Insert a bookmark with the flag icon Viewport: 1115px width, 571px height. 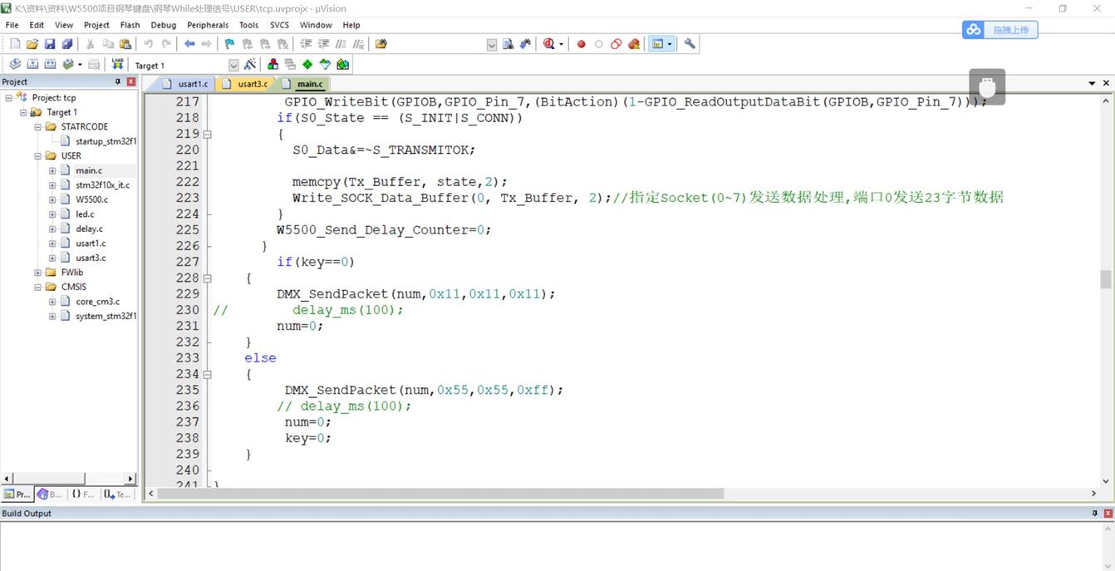click(230, 44)
